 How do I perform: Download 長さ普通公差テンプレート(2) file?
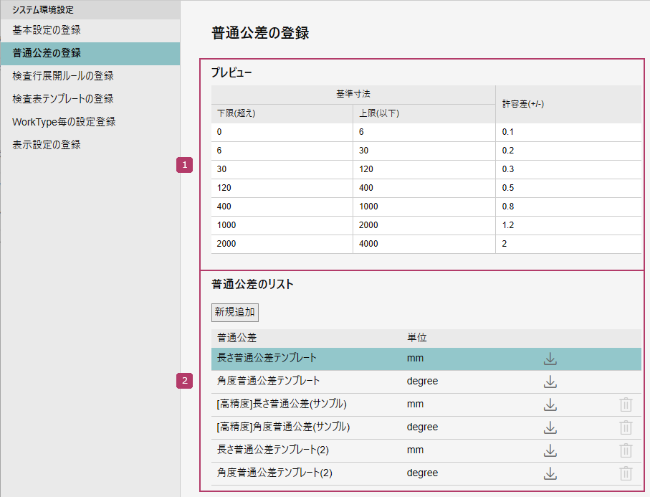[550, 450]
